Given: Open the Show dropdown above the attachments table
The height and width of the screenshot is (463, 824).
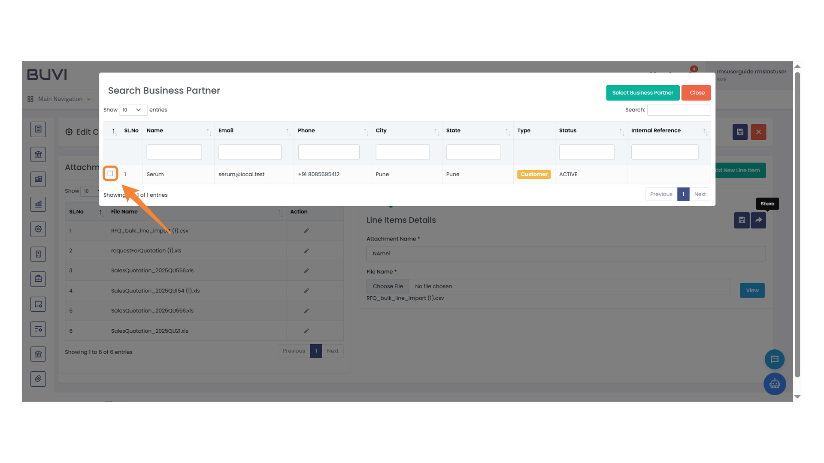Looking at the screenshot, I should tap(91, 191).
